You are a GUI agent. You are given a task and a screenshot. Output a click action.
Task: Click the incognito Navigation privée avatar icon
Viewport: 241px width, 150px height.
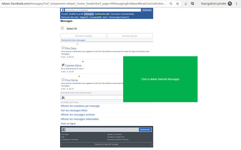point(230,4)
